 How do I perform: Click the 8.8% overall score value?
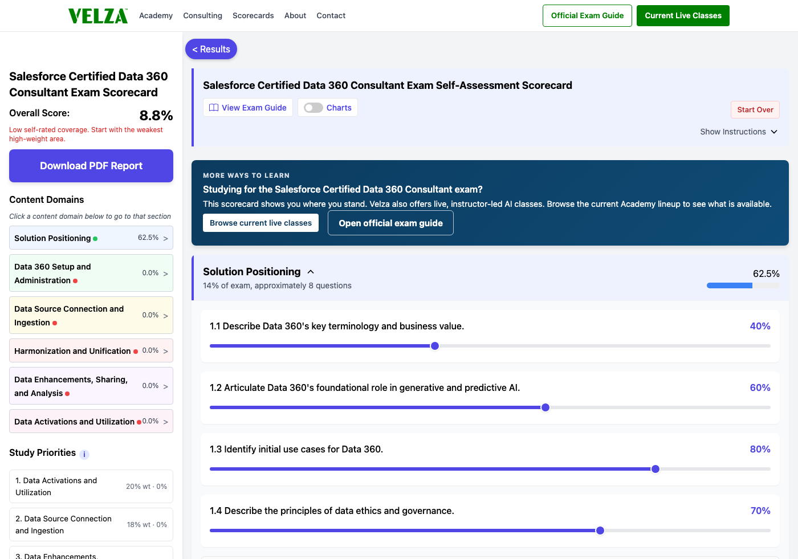pos(156,116)
